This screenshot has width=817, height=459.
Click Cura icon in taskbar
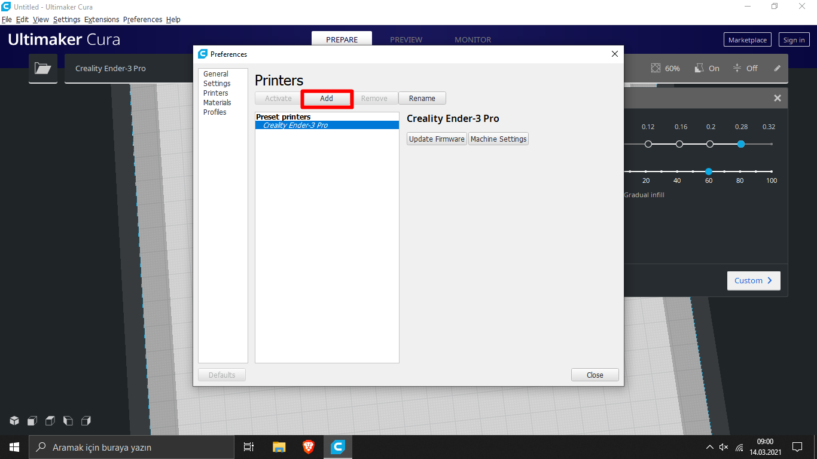tap(338, 447)
